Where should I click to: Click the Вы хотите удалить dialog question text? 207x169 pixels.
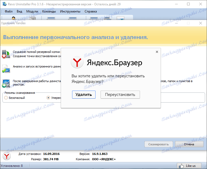pos(108,79)
